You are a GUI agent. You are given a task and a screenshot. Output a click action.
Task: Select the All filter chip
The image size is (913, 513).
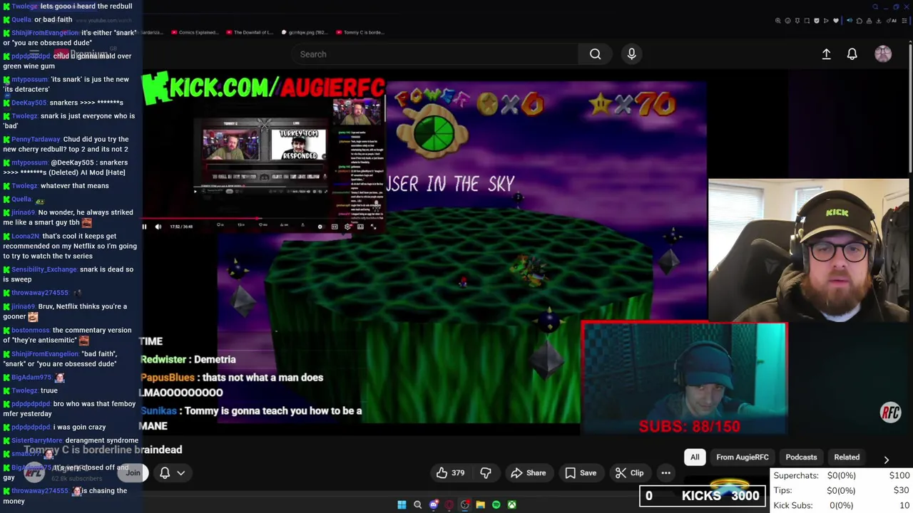695,457
